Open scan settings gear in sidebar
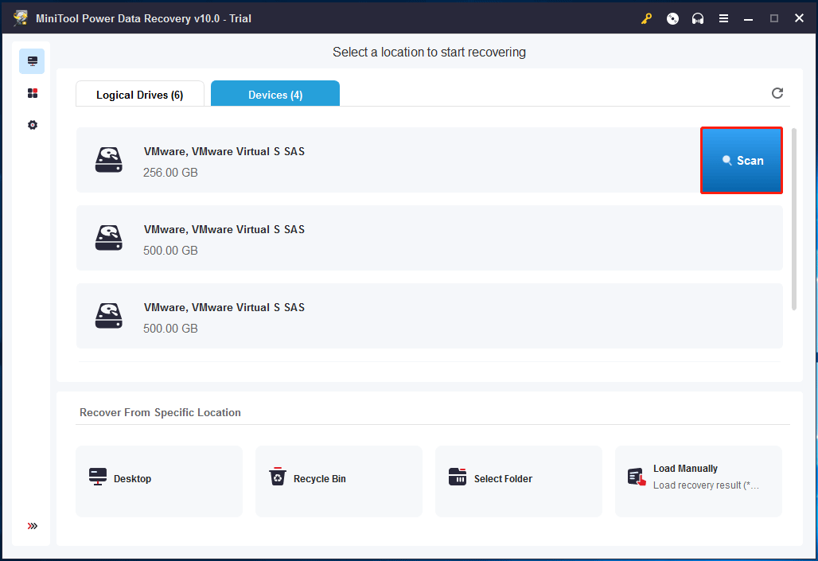Viewport: 818px width, 561px height. tap(33, 125)
